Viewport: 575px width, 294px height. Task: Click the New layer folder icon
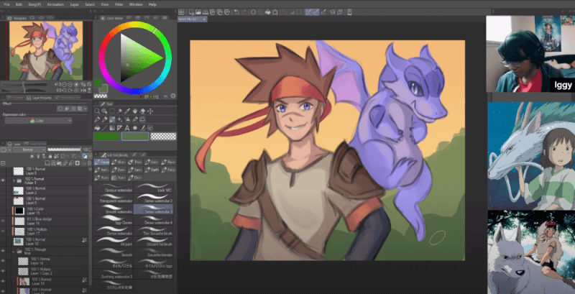click(59, 163)
